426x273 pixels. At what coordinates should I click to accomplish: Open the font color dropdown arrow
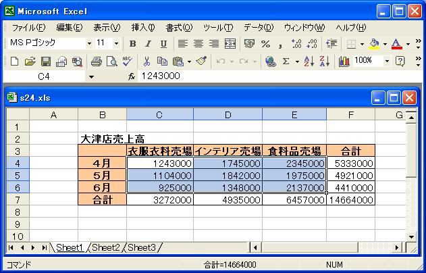[x=408, y=44]
